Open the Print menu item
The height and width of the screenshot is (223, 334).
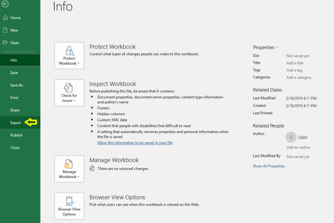pyautogui.click(x=15, y=97)
